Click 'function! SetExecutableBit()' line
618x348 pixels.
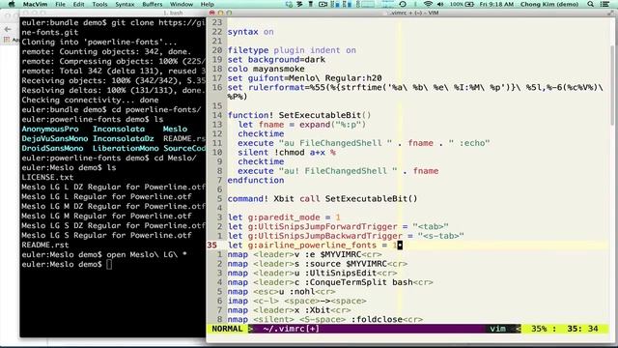(299, 115)
